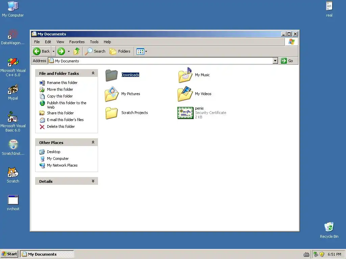This screenshot has width=346, height=259.
Task: Go to My Network Places link
Action: (62, 165)
